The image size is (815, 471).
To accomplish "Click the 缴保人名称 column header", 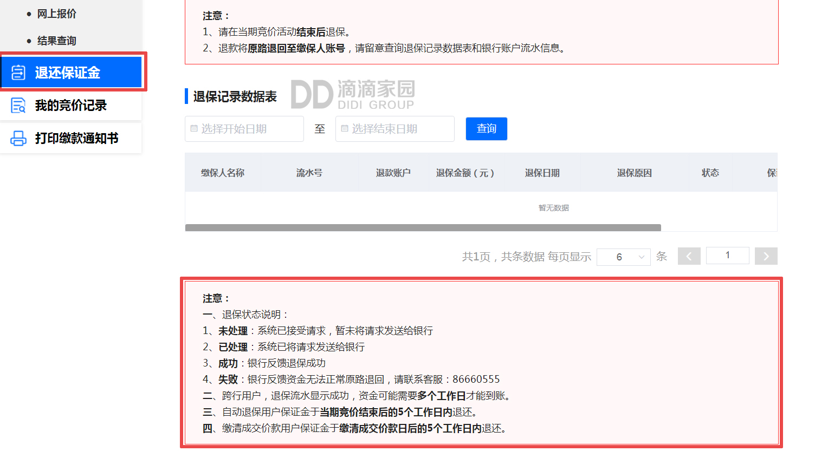I will (x=223, y=173).
